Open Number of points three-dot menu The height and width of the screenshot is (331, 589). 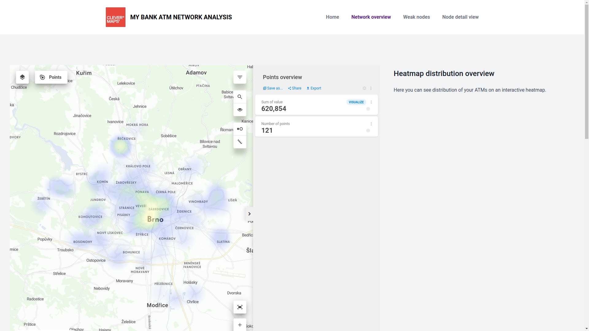tap(371, 124)
